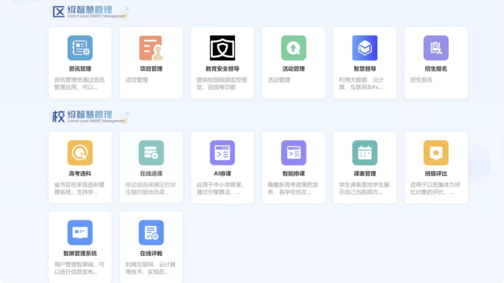
Task: Click the 课表管理 title text
Action: tap(365, 173)
